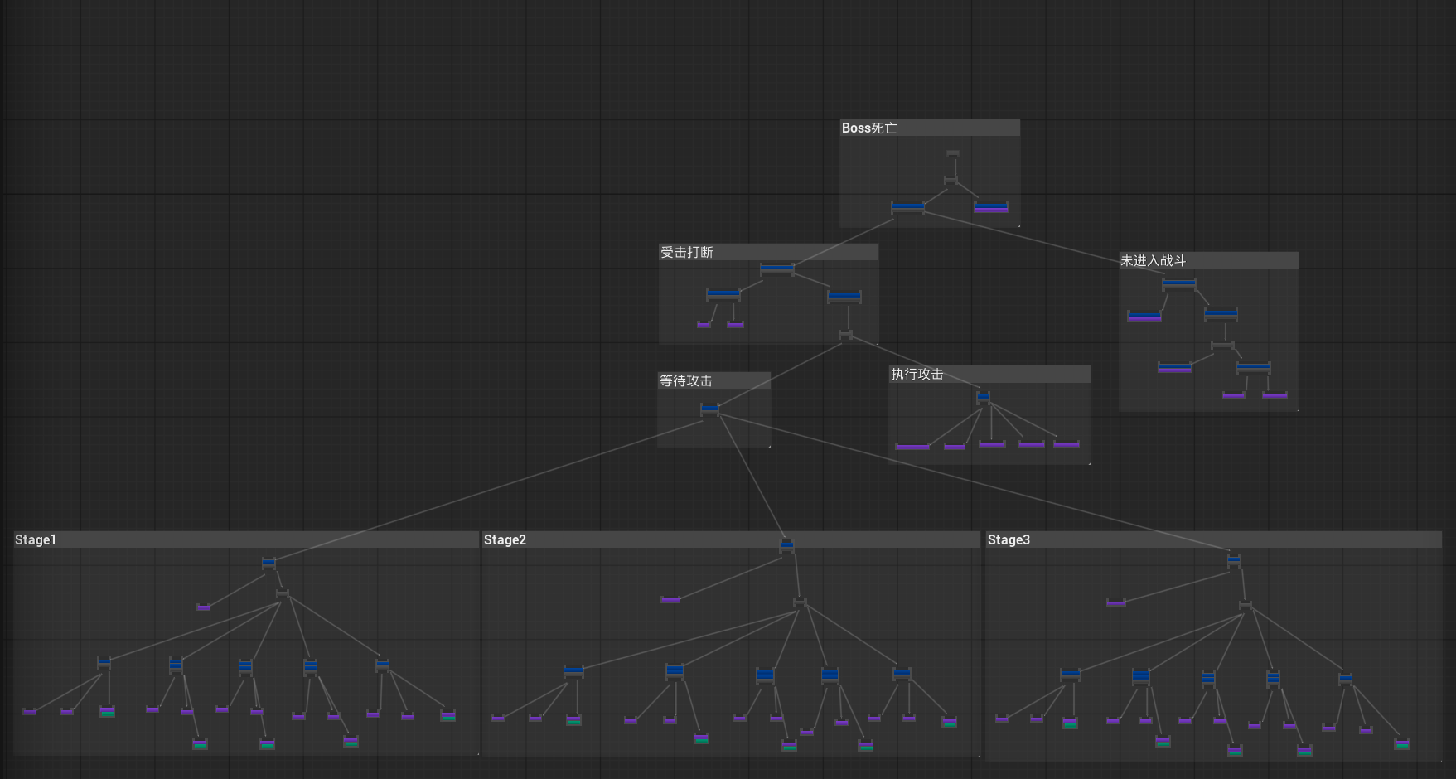Select the 未进入战斗 comment box header

[1208, 260]
